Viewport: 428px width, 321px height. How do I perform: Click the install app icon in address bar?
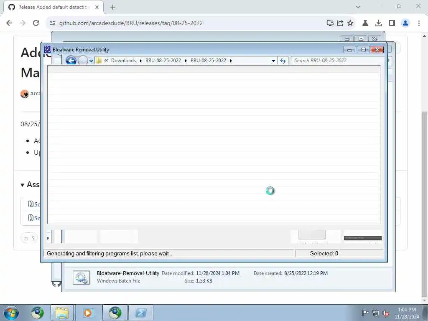[x=330, y=23]
